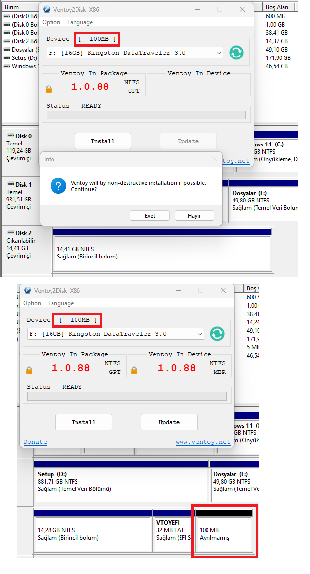This screenshot has height=574, width=310.
Task: Decline the Info dialog with Hayır
Action: tap(194, 216)
